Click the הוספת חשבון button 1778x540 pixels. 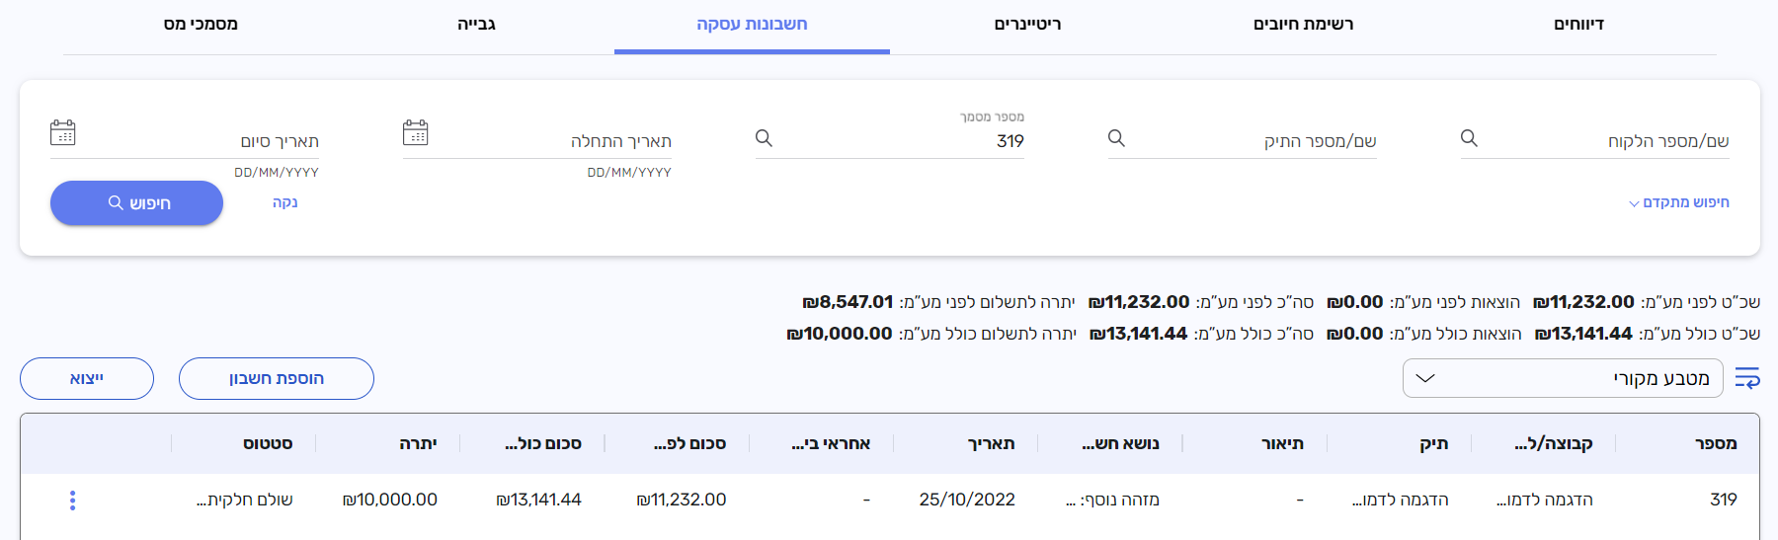tap(277, 378)
